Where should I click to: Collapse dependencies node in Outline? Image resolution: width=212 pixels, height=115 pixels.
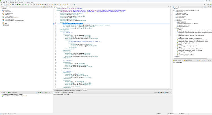(175, 28)
